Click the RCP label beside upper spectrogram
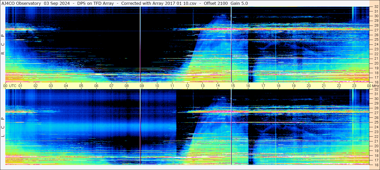Screen dimensions: 380x170 [x=3, y=45]
